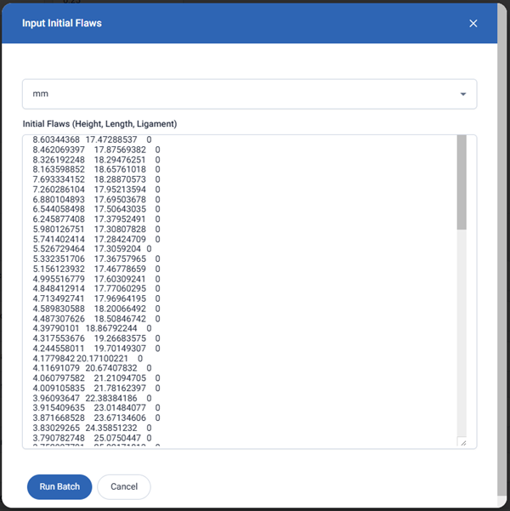This screenshot has width=510, height=511.
Task: Place cursor on the 8.60344368 flaw line
Action: 90,139
